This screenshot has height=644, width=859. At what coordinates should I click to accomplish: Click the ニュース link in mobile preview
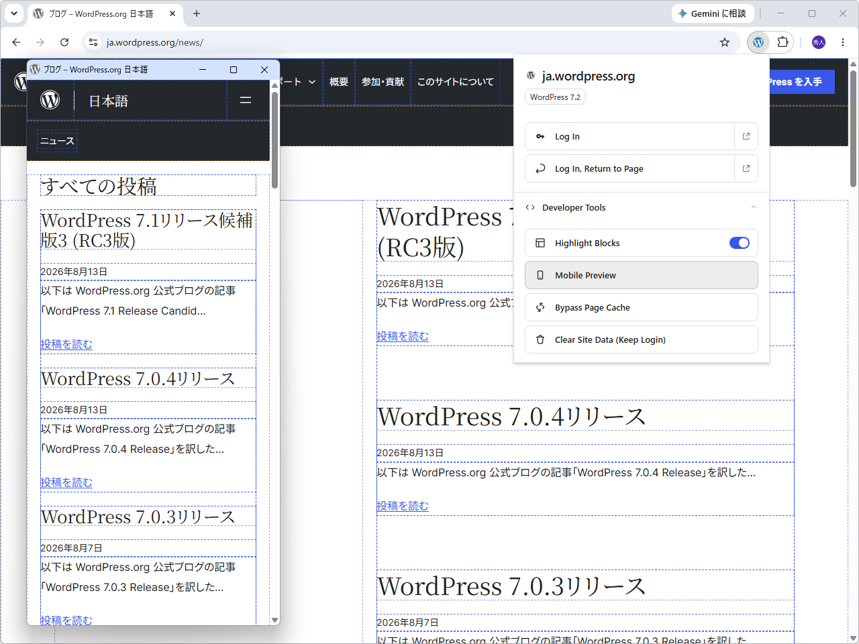[57, 141]
